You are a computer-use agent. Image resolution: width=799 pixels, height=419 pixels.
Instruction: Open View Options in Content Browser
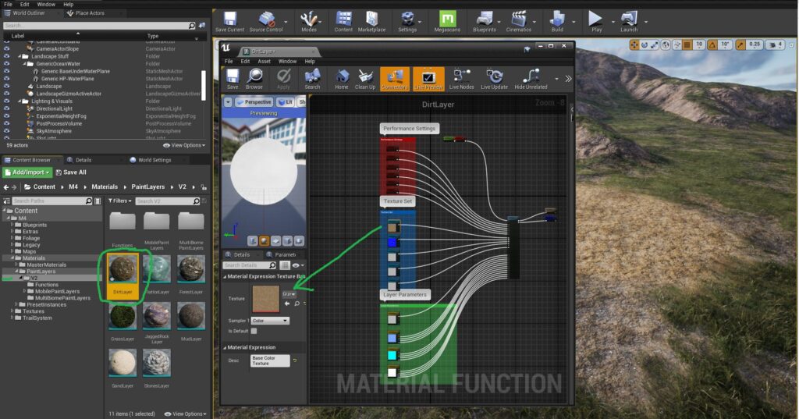tap(186, 414)
